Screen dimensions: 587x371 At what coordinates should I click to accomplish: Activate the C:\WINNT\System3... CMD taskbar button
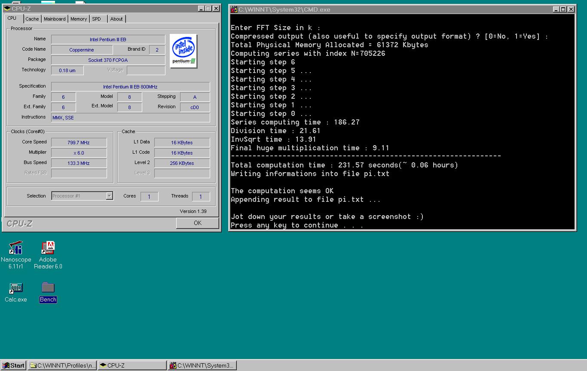pyautogui.click(x=202, y=365)
